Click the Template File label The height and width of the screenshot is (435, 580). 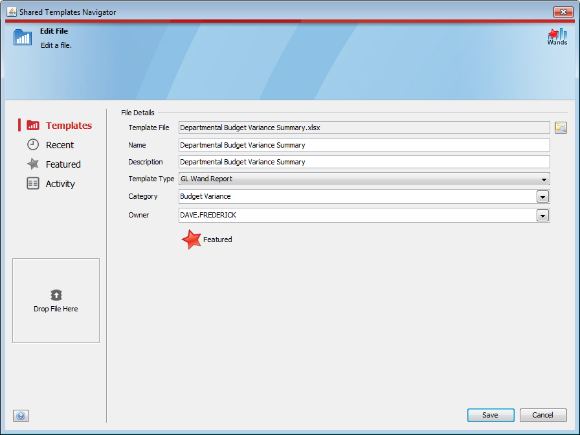coord(149,128)
